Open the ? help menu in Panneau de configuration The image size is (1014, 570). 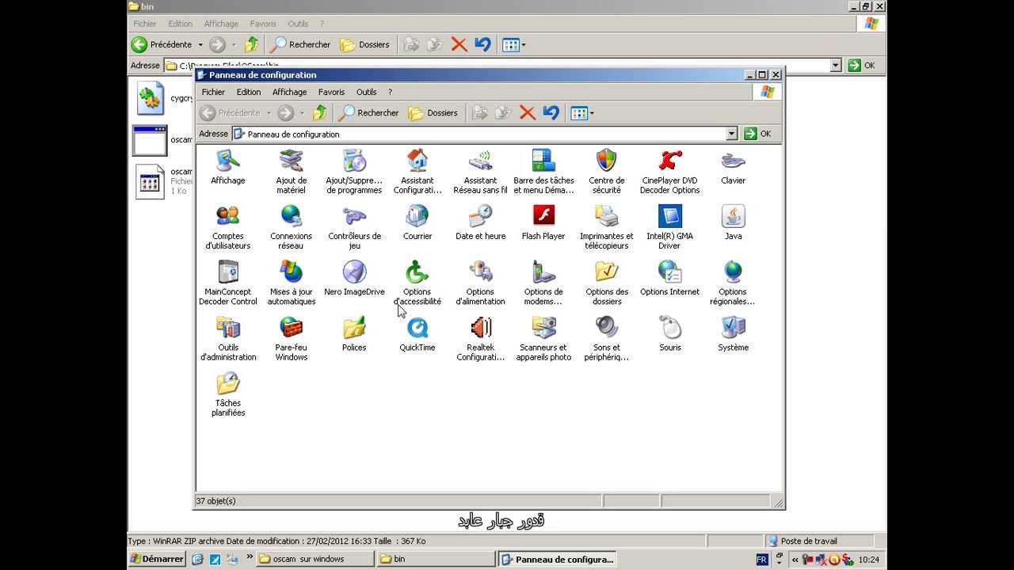(x=390, y=92)
